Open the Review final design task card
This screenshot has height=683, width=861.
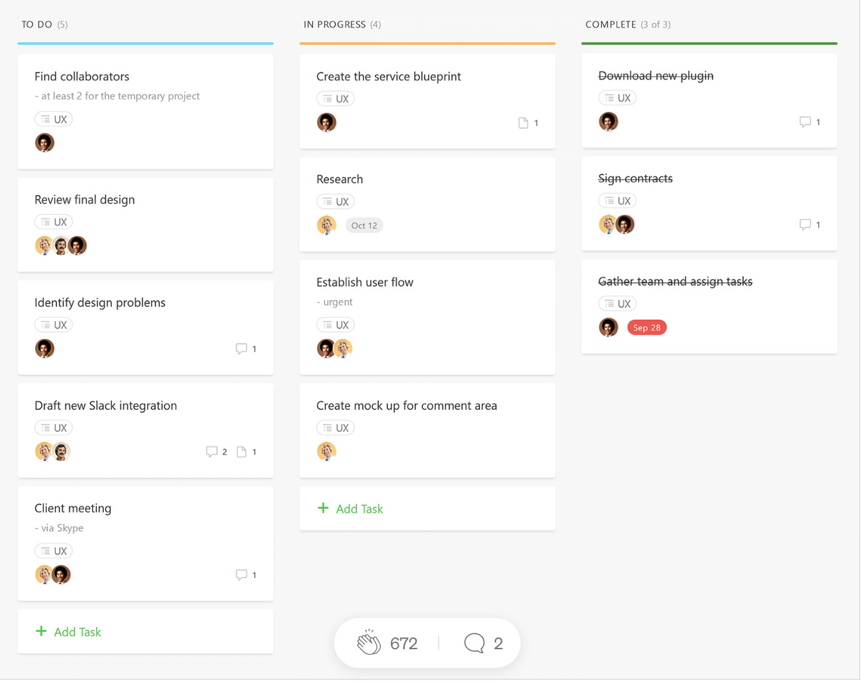click(x=145, y=200)
